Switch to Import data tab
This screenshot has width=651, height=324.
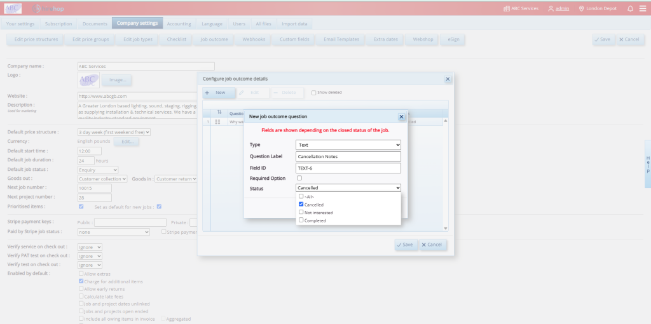click(x=294, y=24)
